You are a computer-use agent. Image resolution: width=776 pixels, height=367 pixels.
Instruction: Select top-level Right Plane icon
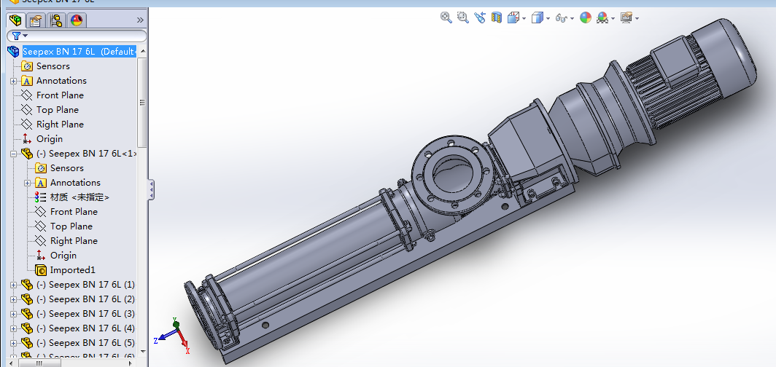tap(27, 125)
